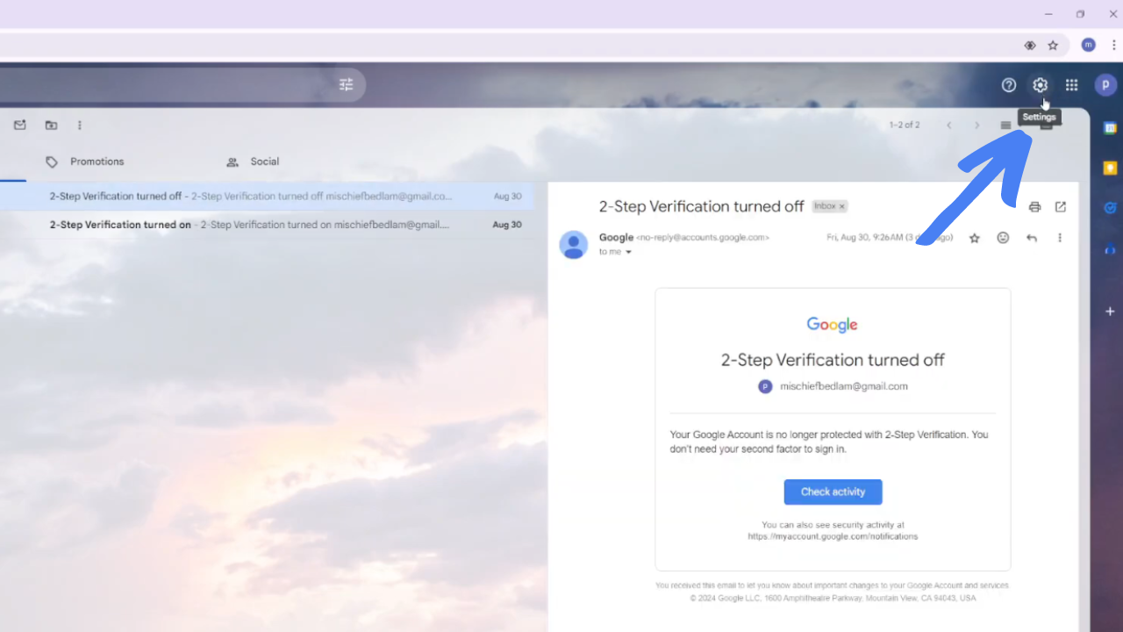This screenshot has height=632, width=1123.
Task: Go to the older messages arrow
Action: (976, 126)
